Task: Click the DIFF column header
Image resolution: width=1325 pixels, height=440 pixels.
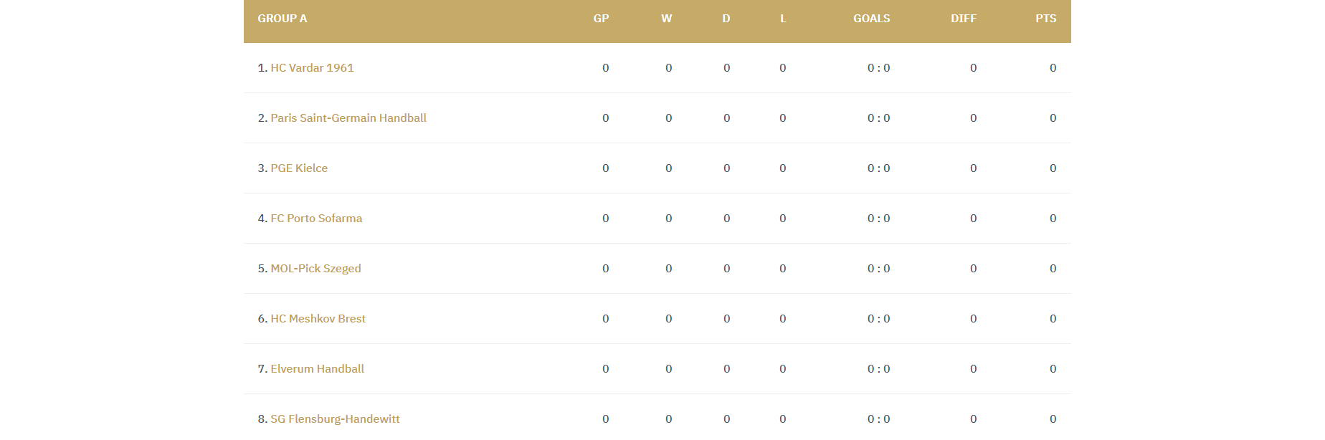Action: 964,19
